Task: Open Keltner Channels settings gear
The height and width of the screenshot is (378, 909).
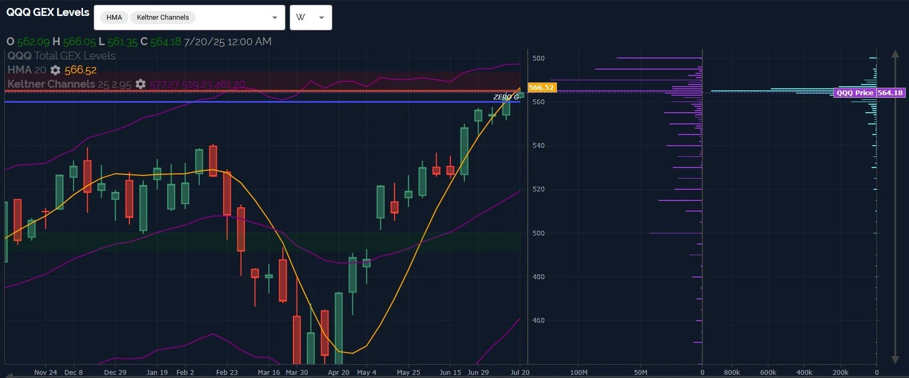Action: pyautogui.click(x=141, y=84)
